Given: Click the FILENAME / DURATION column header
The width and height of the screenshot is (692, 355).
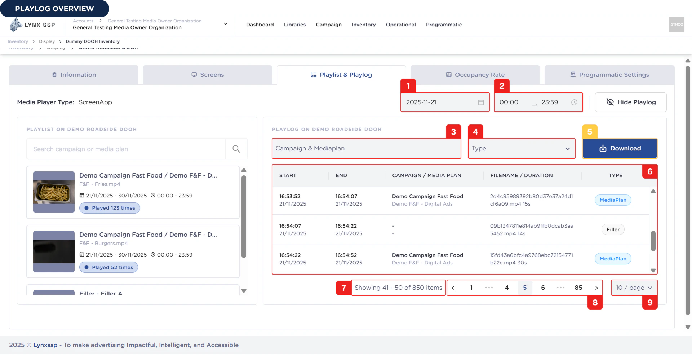Looking at the screenshot, I should click(522, 175).
